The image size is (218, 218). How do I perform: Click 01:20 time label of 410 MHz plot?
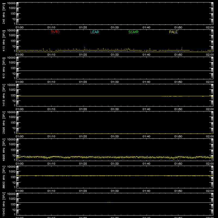83,55
